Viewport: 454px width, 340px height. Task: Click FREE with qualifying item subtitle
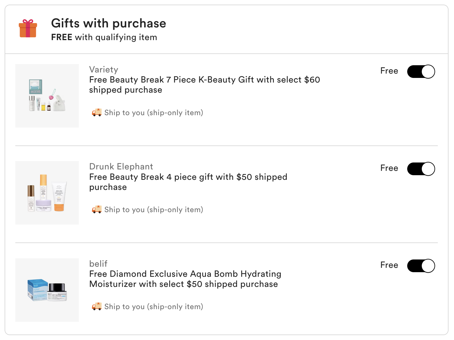tap(104, 38)
